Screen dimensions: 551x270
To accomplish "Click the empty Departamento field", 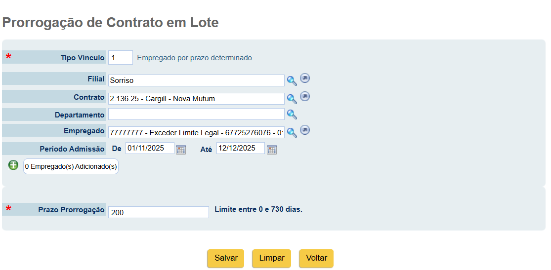I will [x=197, y=114].
